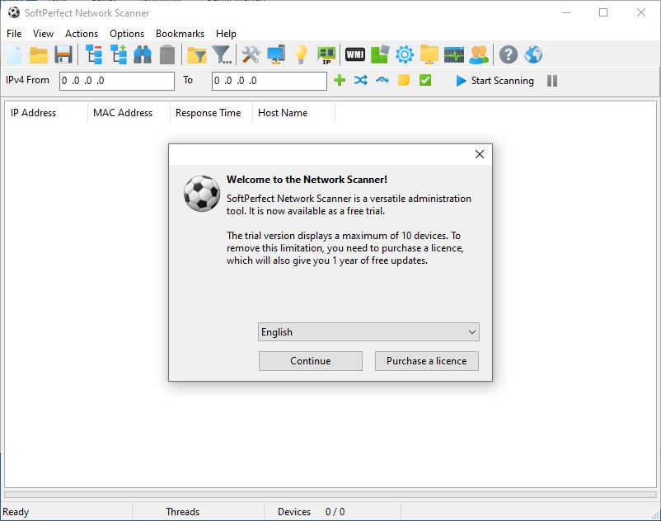The height and width of the screenshot is (521, 661).
Task: Maximize the Network Scanner window
Action: click(603, 12)
